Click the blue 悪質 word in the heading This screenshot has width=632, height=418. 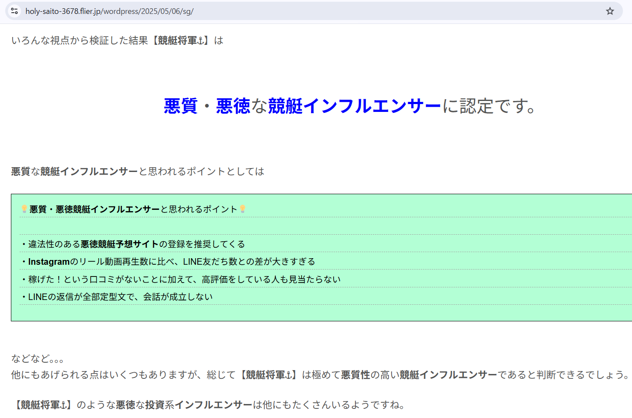181,106
